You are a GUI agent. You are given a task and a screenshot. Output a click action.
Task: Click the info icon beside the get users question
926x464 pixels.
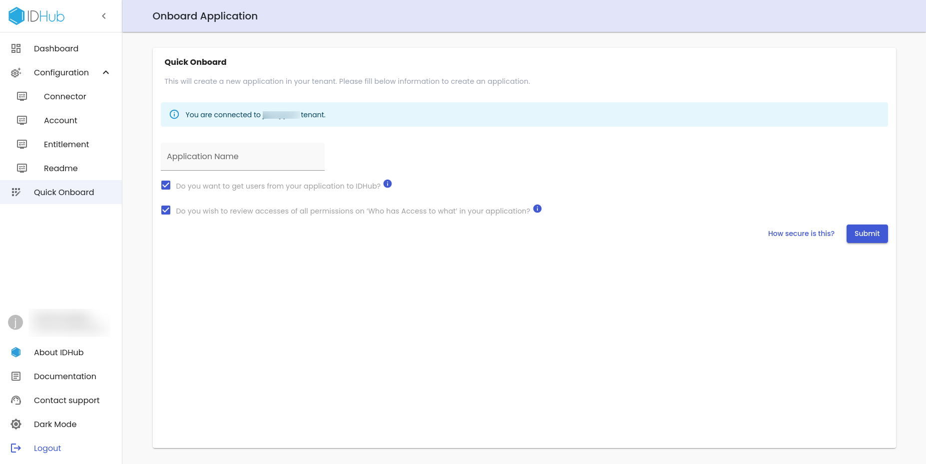[x=388, y=184]
